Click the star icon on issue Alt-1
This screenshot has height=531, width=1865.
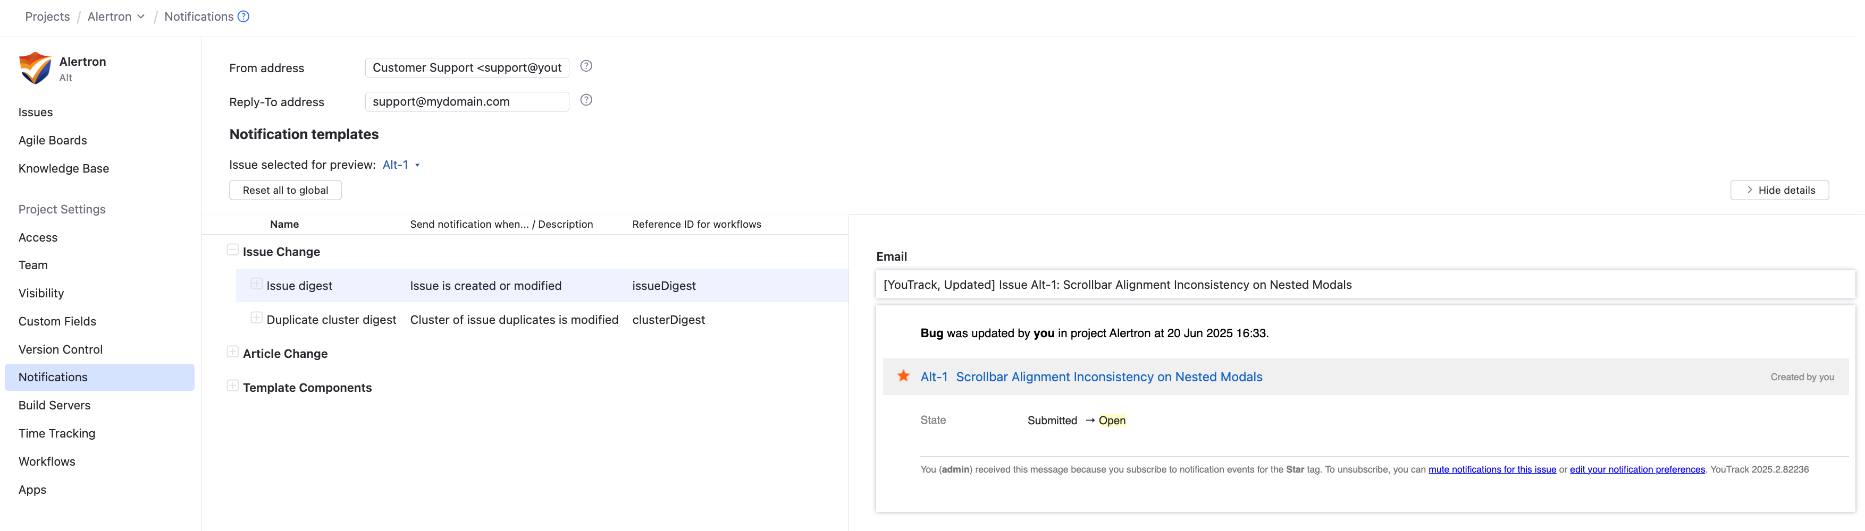point(902,375)
